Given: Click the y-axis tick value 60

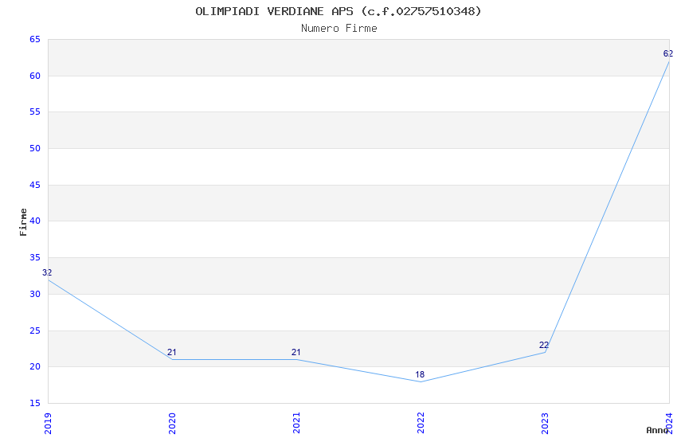Looking at the screenshot, I should 35,76.
